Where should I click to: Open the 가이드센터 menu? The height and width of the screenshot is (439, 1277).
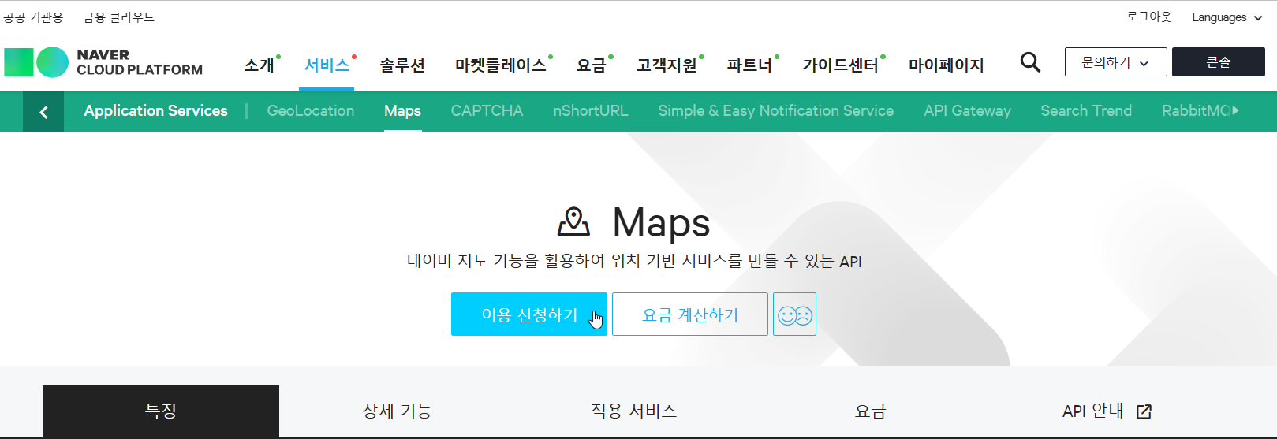pos(841,65)
